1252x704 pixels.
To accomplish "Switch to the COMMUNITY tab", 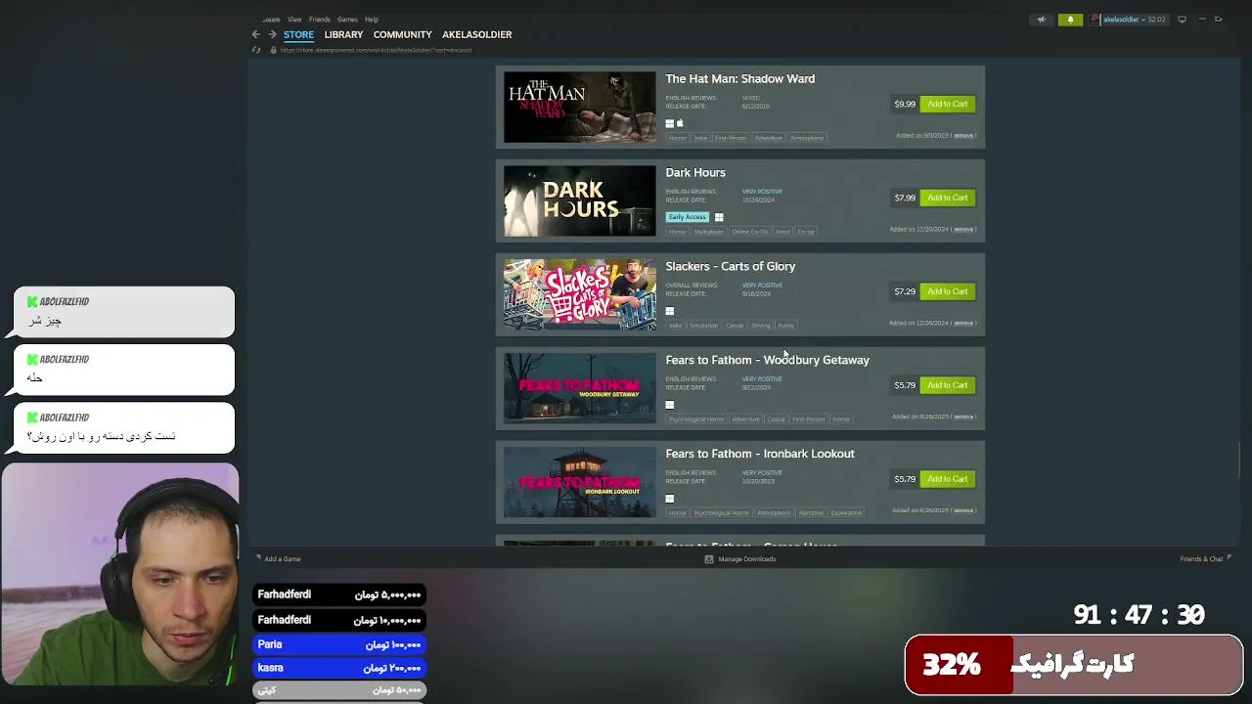I will 402,34.
